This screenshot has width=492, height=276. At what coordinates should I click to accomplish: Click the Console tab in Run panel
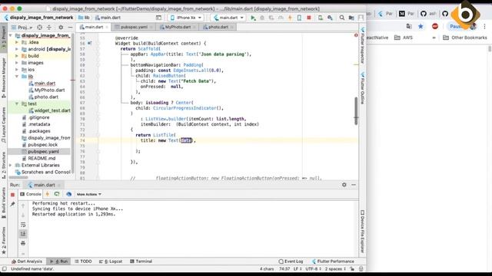click(x=31, y=194)
